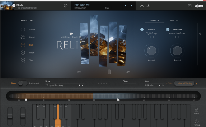This screenshot has height=127, width=206.
Task: Click the Tonk character label
Action: click(x=32, y=60)
